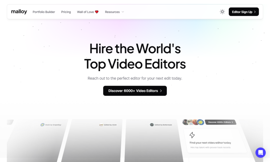Click the arrow in the Discover 6000+ button
This screenshot has height=162, width=270.
161,91
